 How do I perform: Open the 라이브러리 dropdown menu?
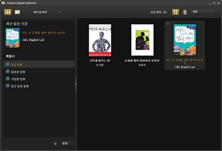point(47,12)
